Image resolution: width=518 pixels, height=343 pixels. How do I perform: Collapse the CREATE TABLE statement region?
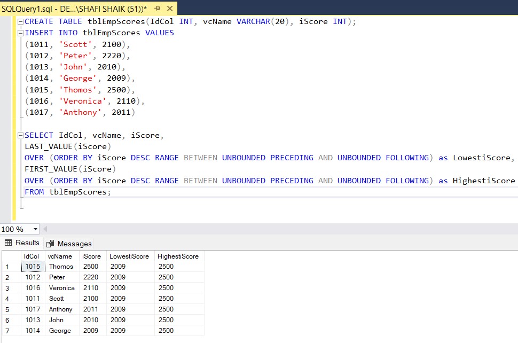(19, 21)
